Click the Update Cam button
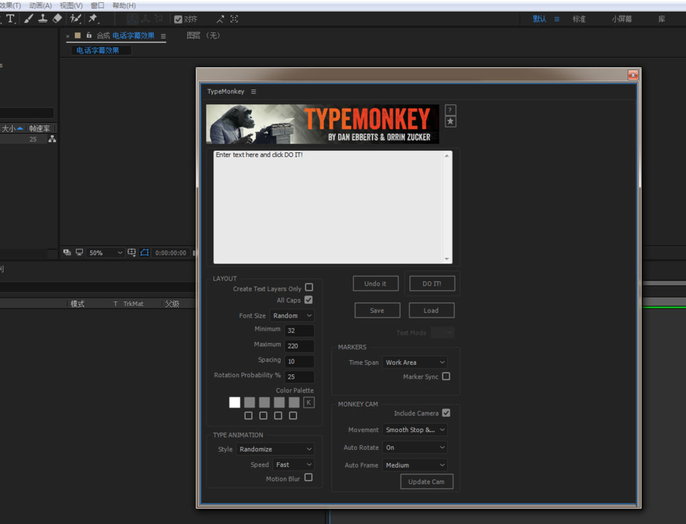The width and height of the screenshot is (686, 524). click(426, 481)
